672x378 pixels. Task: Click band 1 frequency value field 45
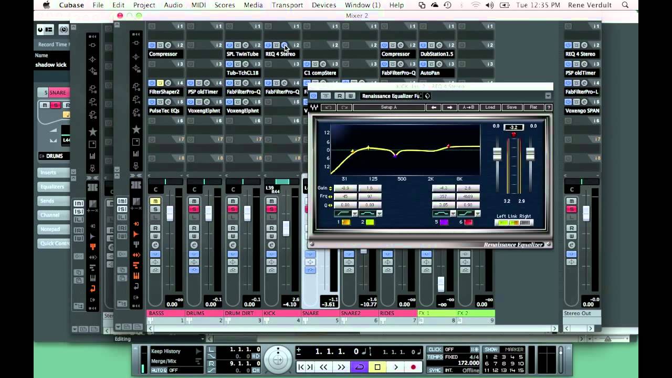(x=345, y=196)
